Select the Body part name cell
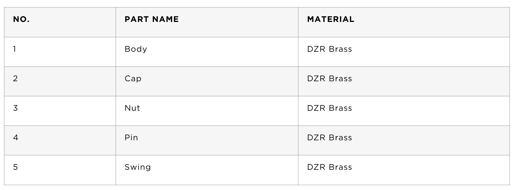This screenshot has height=190, width=515. pyautogui.click(x=207, y=52)
